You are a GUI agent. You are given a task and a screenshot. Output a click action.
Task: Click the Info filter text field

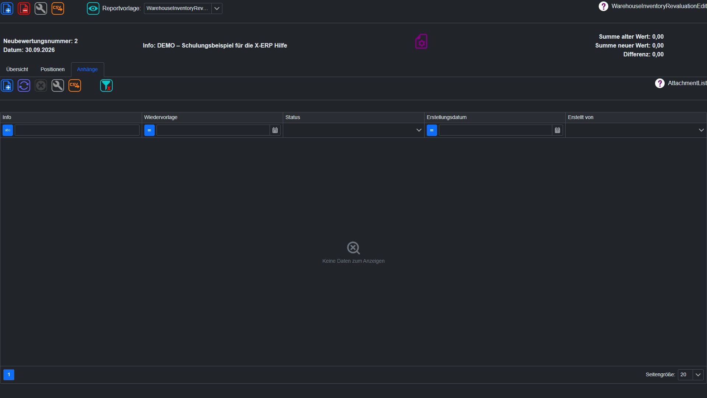(x=77, y=130)
